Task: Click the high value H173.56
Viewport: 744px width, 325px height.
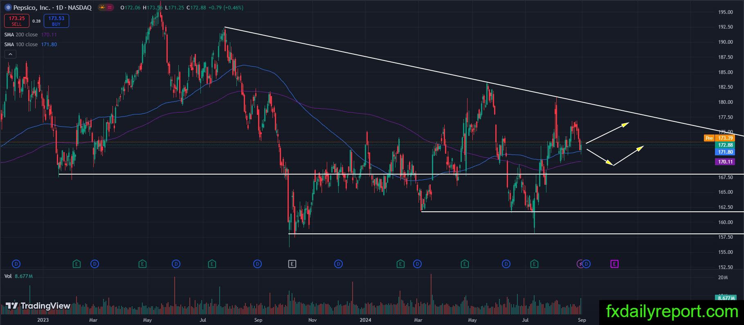Action: (152, 8)
